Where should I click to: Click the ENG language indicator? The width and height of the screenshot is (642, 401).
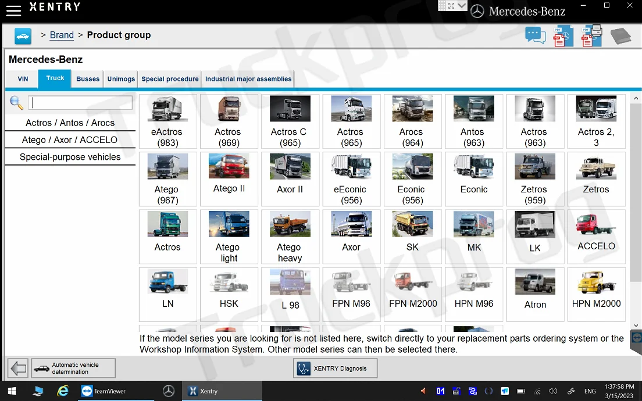coord(590,391)
